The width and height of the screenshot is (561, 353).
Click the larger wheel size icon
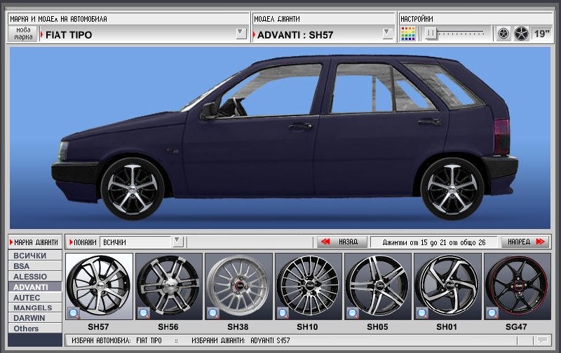[x=521, y=34]
